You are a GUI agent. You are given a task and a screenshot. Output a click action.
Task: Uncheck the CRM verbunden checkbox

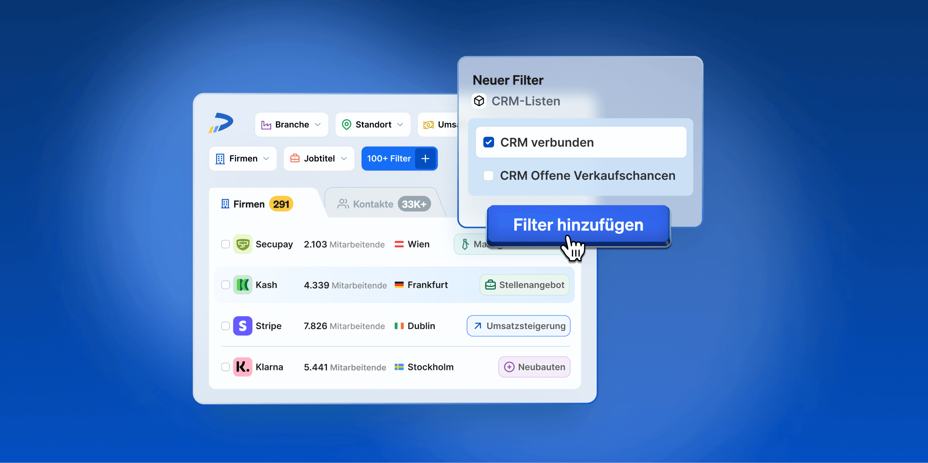coord(488,142)
